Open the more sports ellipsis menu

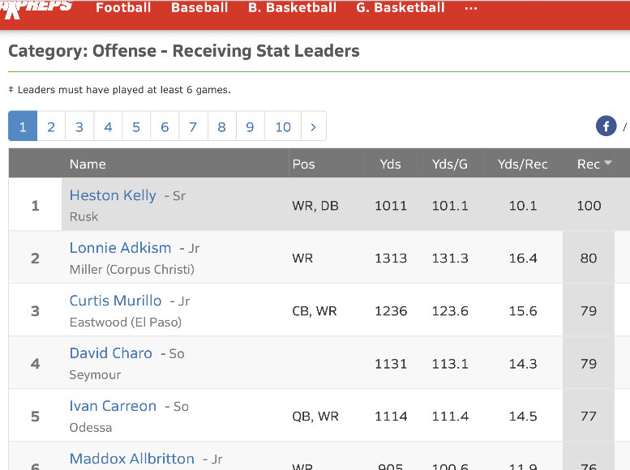pyautogui.click(x=471, y=8)
